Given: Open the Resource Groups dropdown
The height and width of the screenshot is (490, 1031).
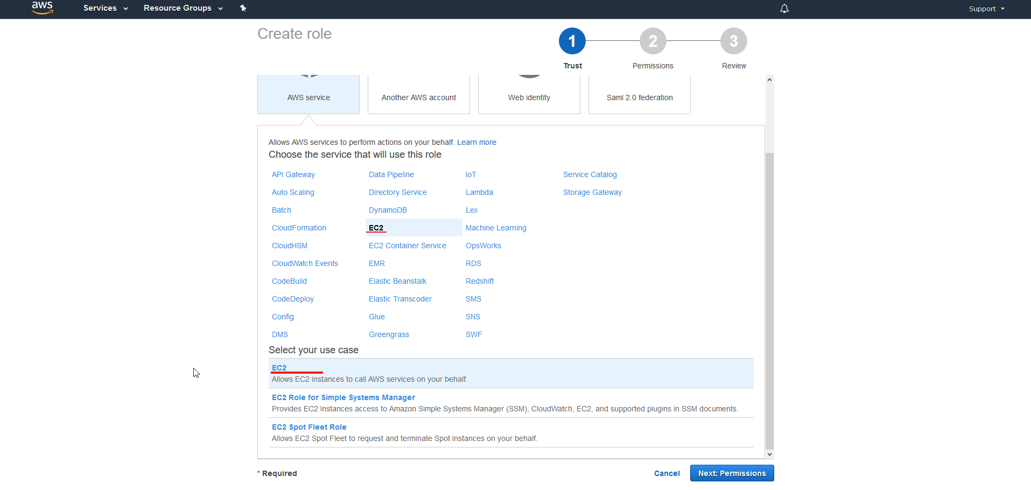Looking at the screenshot, I should pos(183,8).
